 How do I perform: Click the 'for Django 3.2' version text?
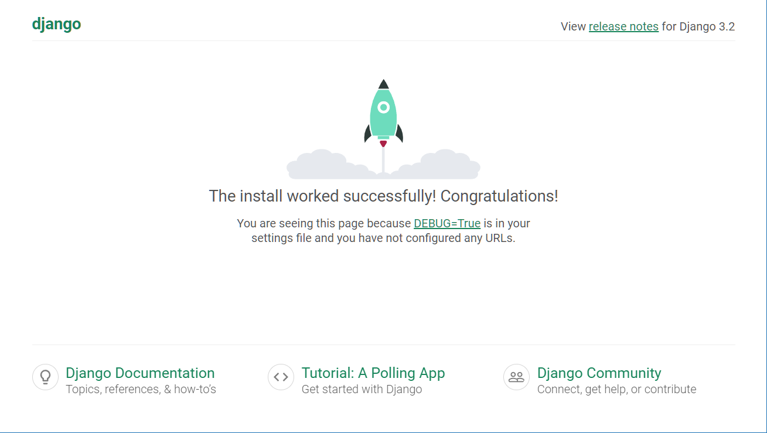[698, 26]
